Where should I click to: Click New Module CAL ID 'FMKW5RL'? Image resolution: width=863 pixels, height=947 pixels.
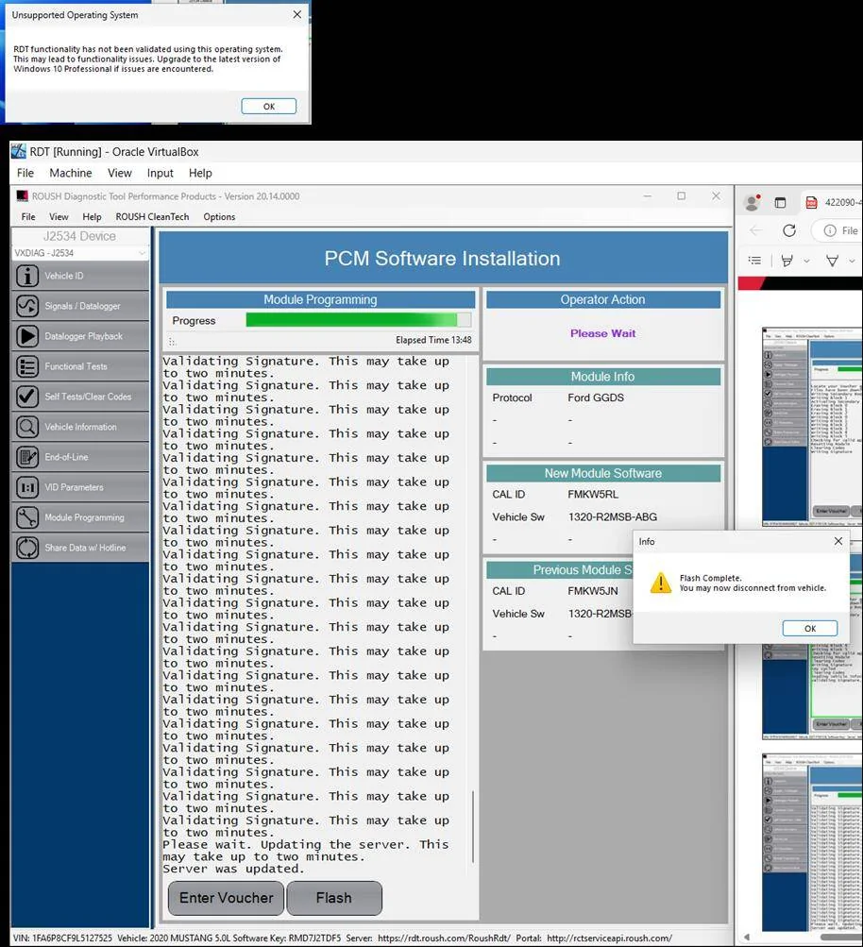point(593,494)
